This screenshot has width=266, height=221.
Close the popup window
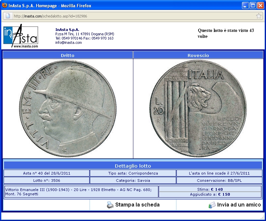click(x=260, y=6)
